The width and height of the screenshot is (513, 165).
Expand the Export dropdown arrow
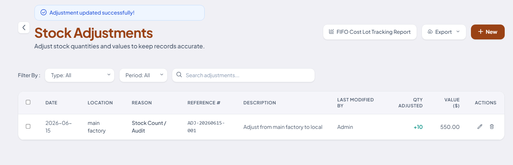click(x=458, y=32)
